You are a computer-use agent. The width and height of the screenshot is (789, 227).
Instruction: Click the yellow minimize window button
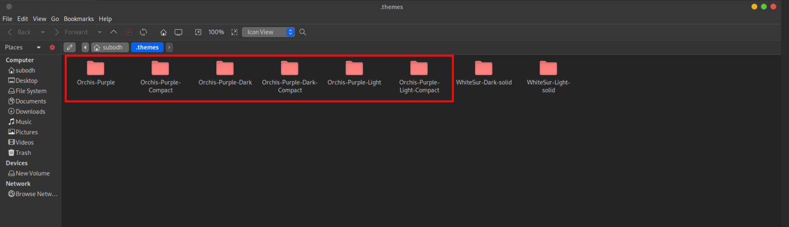pyautogui.click(x=754, y=7)
